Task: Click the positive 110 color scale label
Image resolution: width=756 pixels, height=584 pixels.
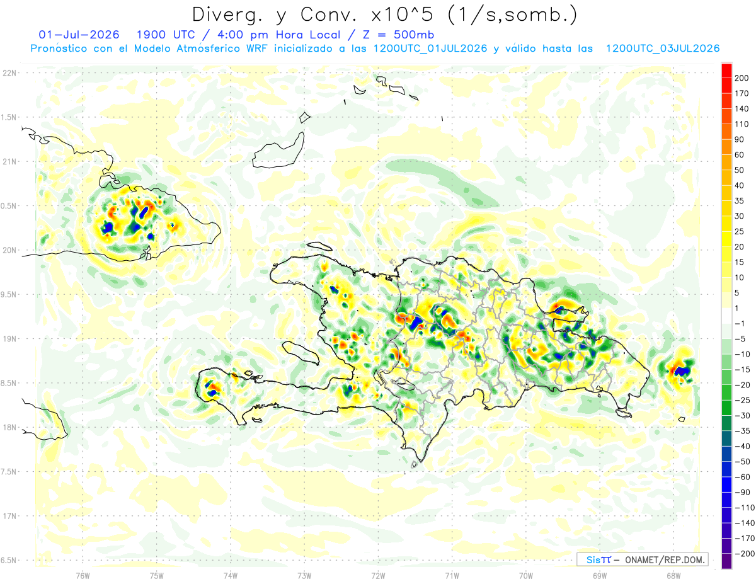Action: tap(743, 124)
